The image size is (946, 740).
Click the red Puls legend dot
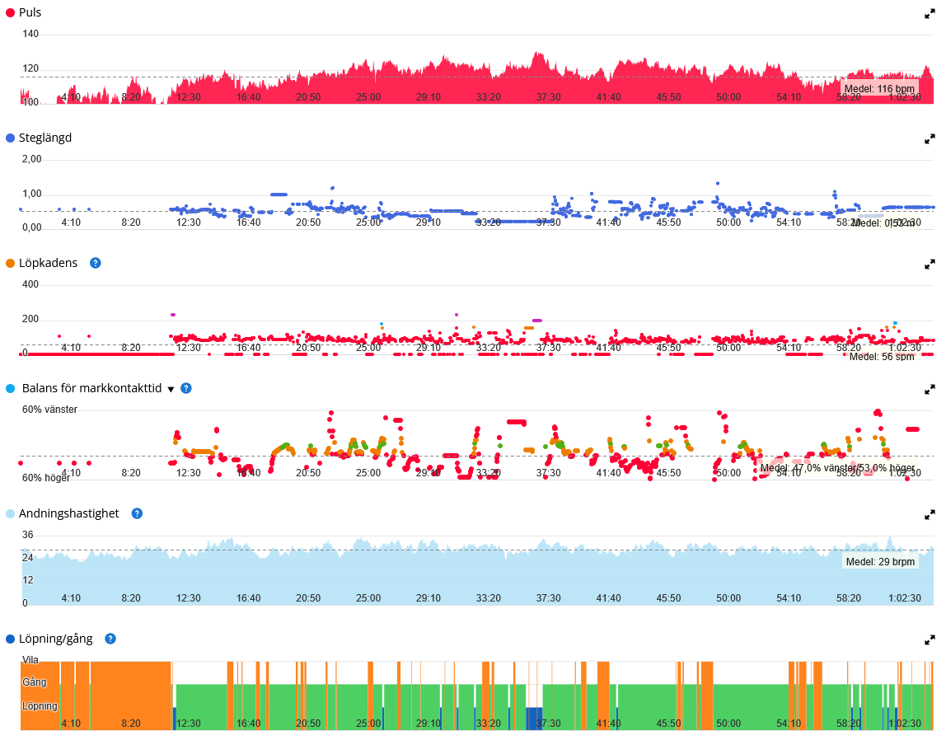click(x=10, y=12)
